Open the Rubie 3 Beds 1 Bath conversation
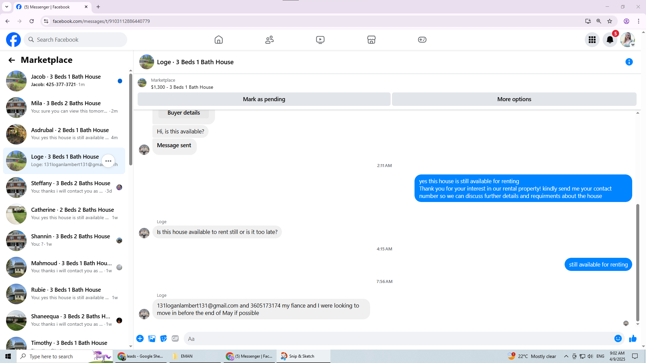 coord(64,294)
